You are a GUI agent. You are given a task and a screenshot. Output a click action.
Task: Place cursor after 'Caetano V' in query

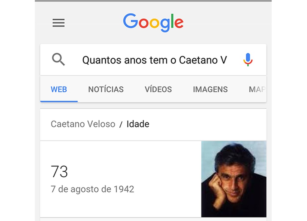click(x=228, y=60)
